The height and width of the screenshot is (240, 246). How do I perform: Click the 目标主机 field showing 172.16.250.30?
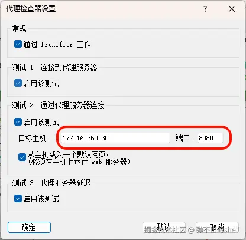point(115,138)
